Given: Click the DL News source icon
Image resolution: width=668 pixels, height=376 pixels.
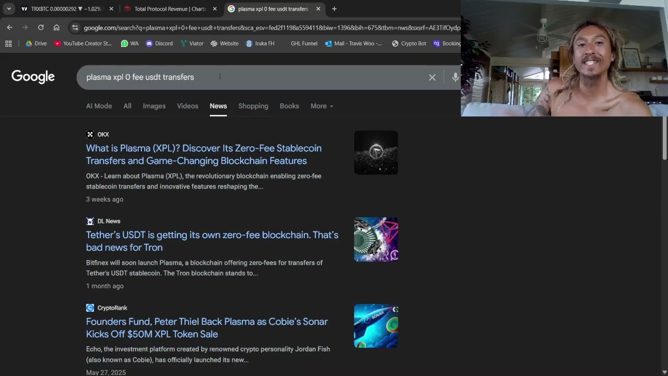Looking at the screenshot, I should pyautogui.click(x=90, y=221).
